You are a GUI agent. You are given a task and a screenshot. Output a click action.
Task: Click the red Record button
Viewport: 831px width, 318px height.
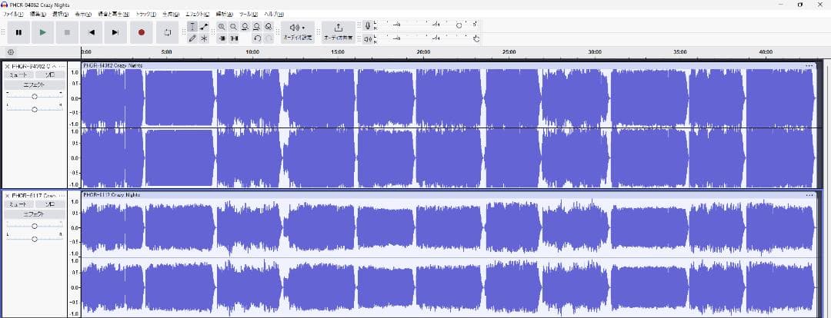pos(141,32)
